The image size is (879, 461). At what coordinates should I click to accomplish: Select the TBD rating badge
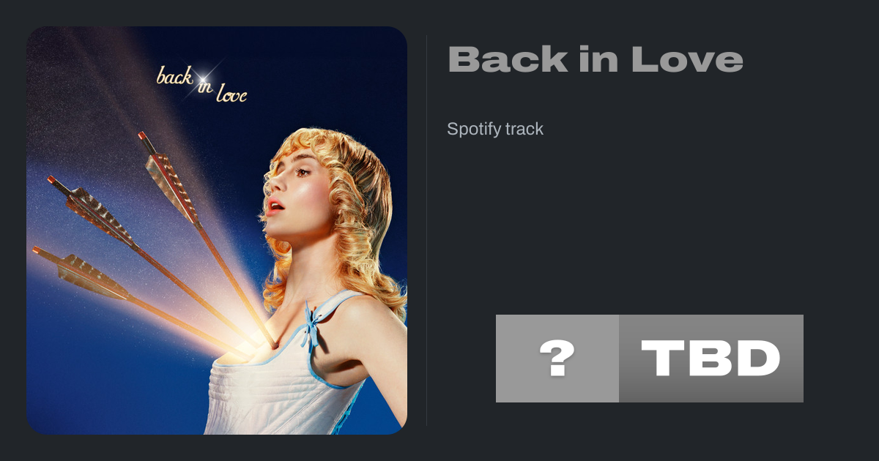(711, 359)
